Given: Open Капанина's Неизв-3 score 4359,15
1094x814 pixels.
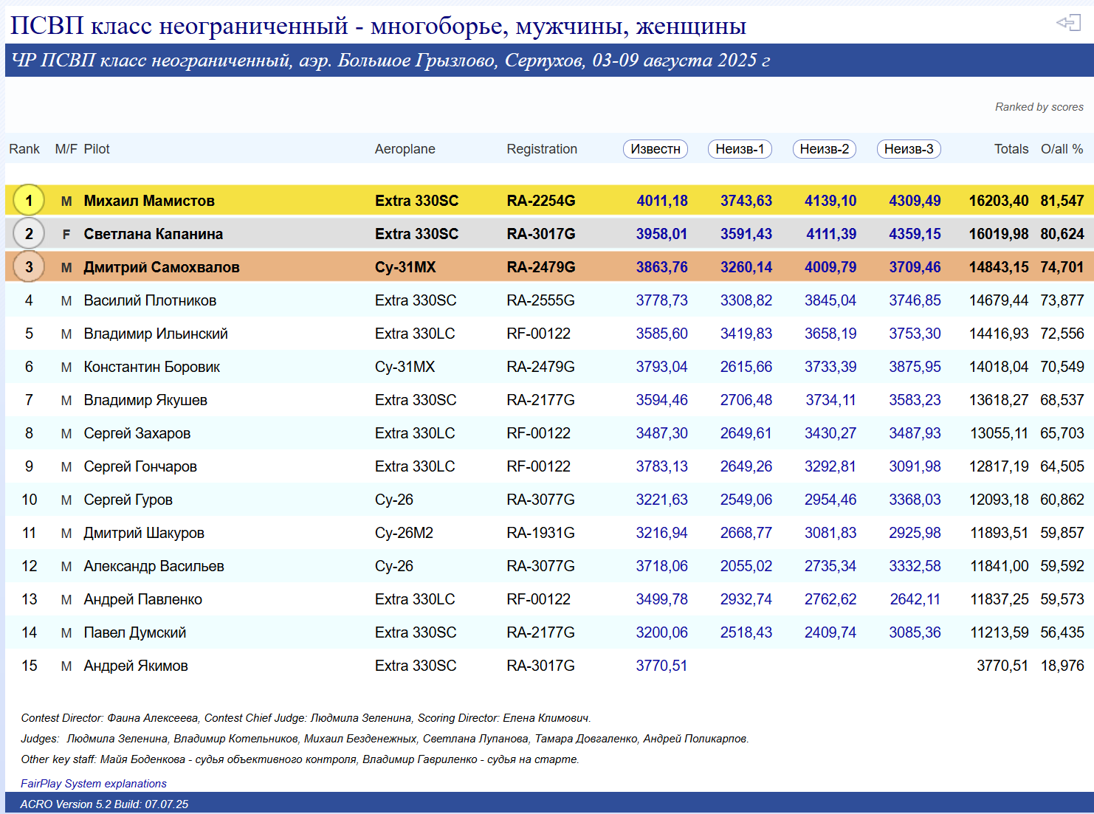Looking at the screenshot, I should click(915, 234).
